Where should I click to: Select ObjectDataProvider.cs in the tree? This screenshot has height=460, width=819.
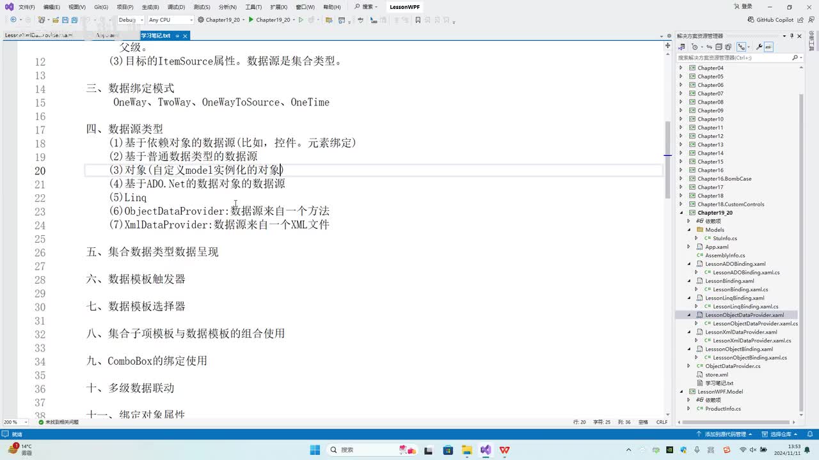point(732,366)
